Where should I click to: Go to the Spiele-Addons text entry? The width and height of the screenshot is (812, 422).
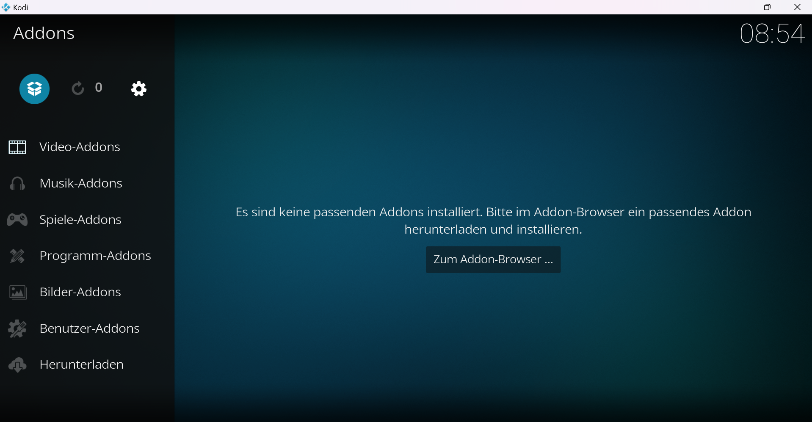80,220
